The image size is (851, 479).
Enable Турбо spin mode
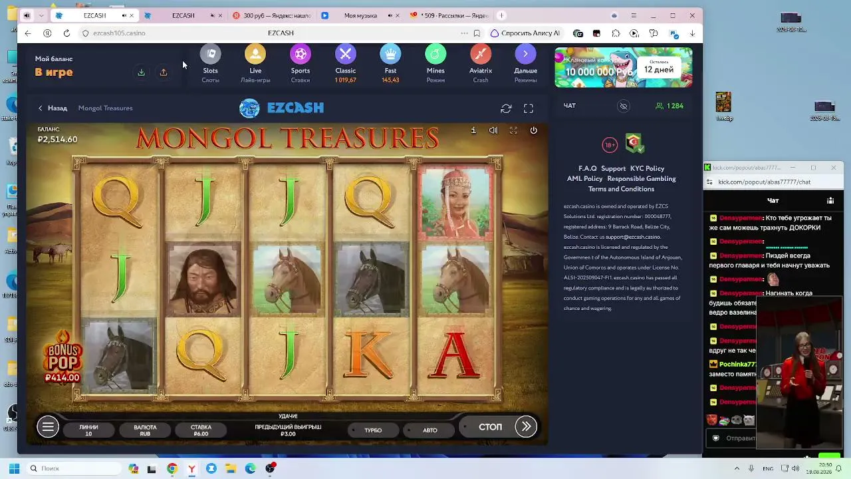(x=372, y=430)
